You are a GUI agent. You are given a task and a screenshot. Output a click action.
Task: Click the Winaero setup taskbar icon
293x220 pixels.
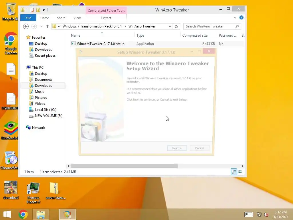click(68, 214)
